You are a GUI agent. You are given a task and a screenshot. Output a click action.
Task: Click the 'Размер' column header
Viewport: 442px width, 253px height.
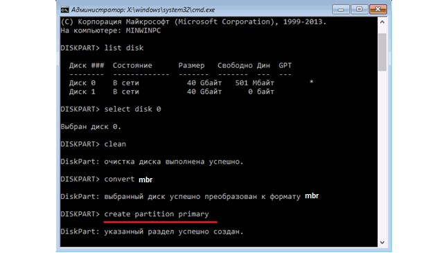tap(191, 65)
